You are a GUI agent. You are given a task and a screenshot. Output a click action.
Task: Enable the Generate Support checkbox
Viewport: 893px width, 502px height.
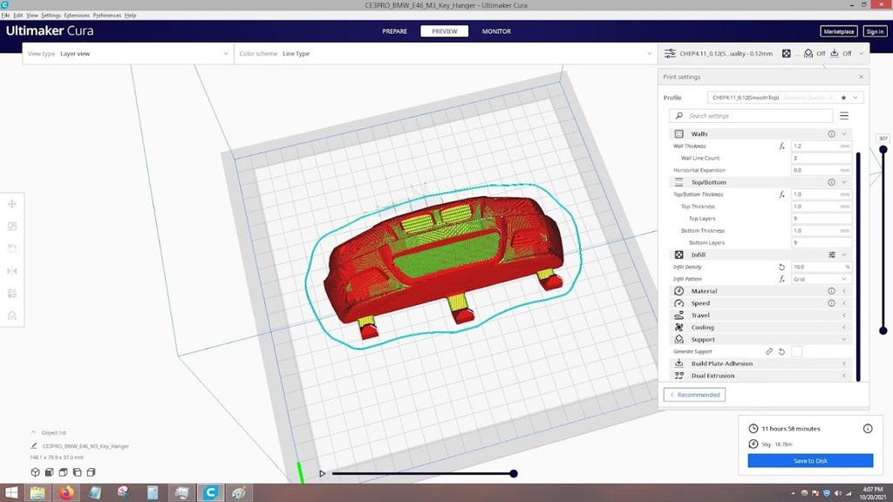(x=796, y=351)
